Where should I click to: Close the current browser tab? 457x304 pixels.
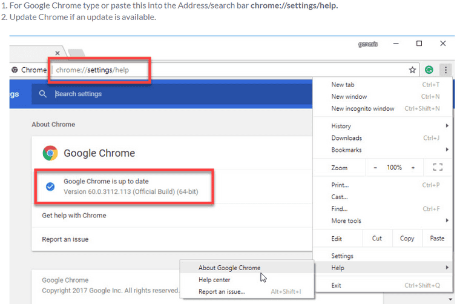tap(58, 53)
